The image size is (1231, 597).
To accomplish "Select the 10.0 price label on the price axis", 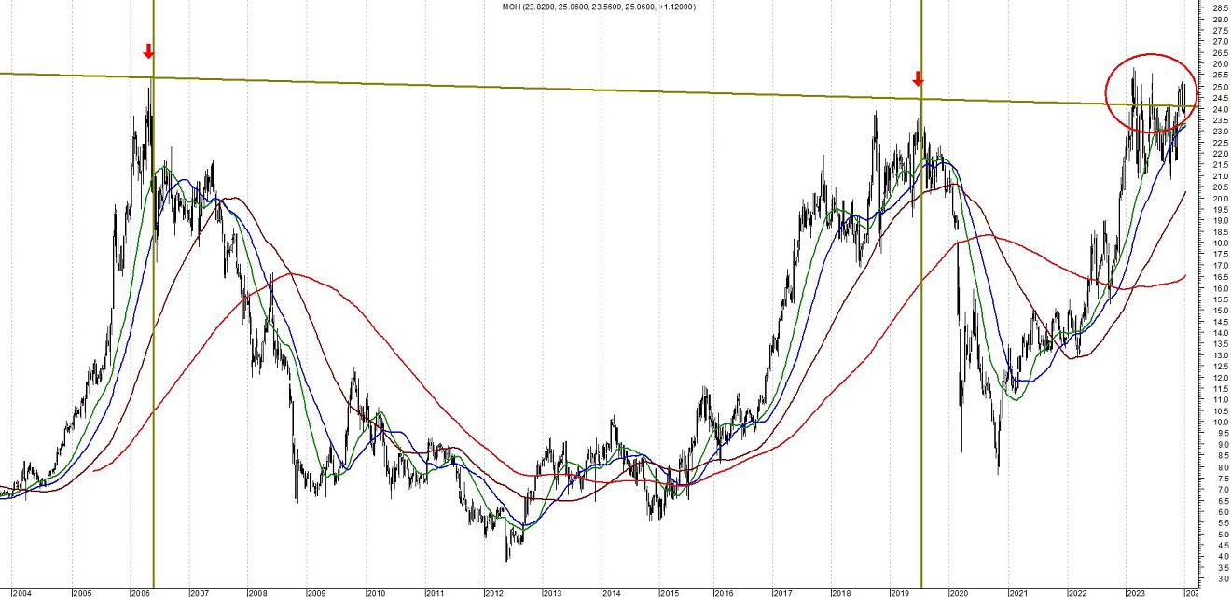I will 1218,423.
